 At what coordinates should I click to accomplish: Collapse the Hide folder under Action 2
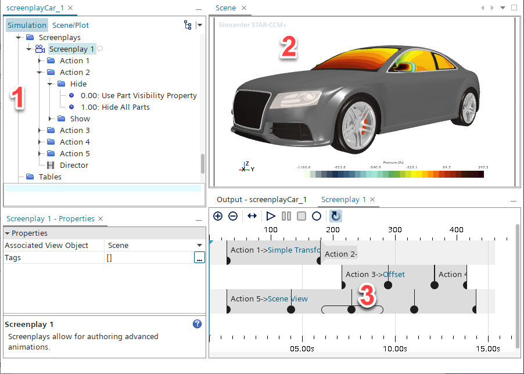(x=50, y=84)
